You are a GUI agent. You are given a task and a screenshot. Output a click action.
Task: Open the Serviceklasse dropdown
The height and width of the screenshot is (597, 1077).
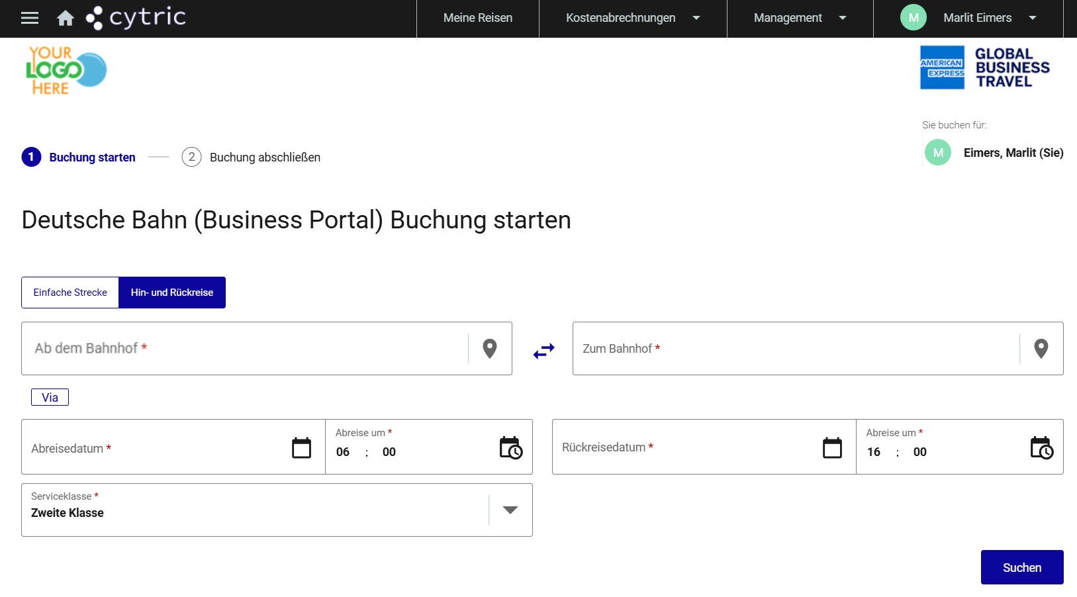click(x=277, y=510)
